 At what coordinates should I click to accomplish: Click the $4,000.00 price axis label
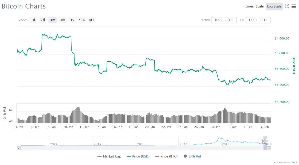(x=282, y=38)
